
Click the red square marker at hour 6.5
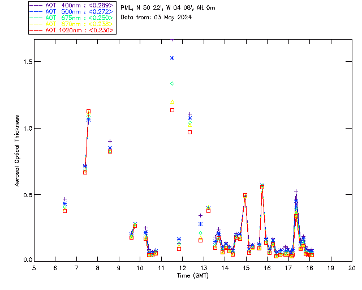(x=65, y=211)
